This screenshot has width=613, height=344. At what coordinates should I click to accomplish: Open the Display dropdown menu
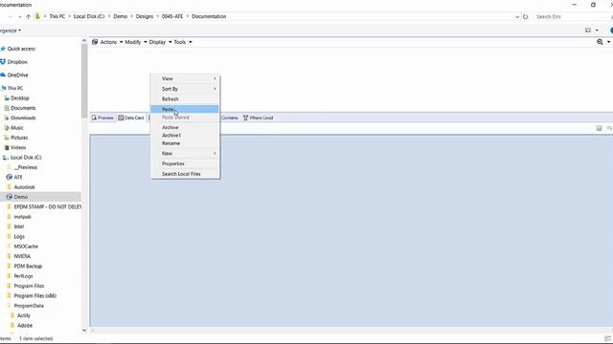[160, 42]
